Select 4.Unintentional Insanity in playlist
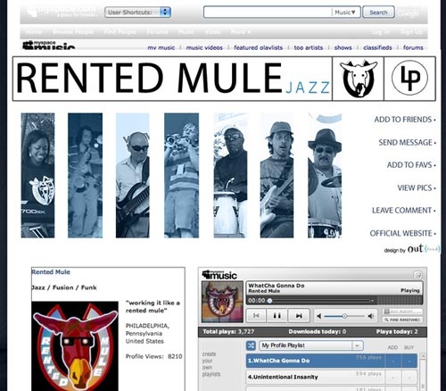The image size is (446, 391). [x=315, y=377]
